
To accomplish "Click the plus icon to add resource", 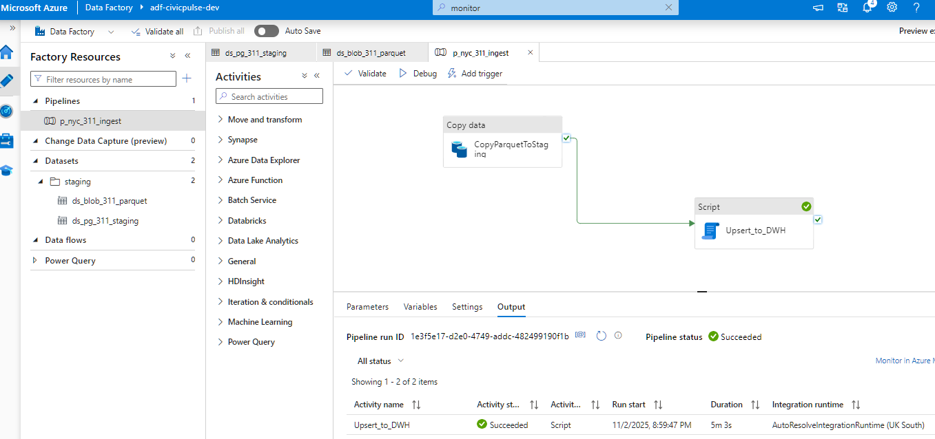I will 186,79.
